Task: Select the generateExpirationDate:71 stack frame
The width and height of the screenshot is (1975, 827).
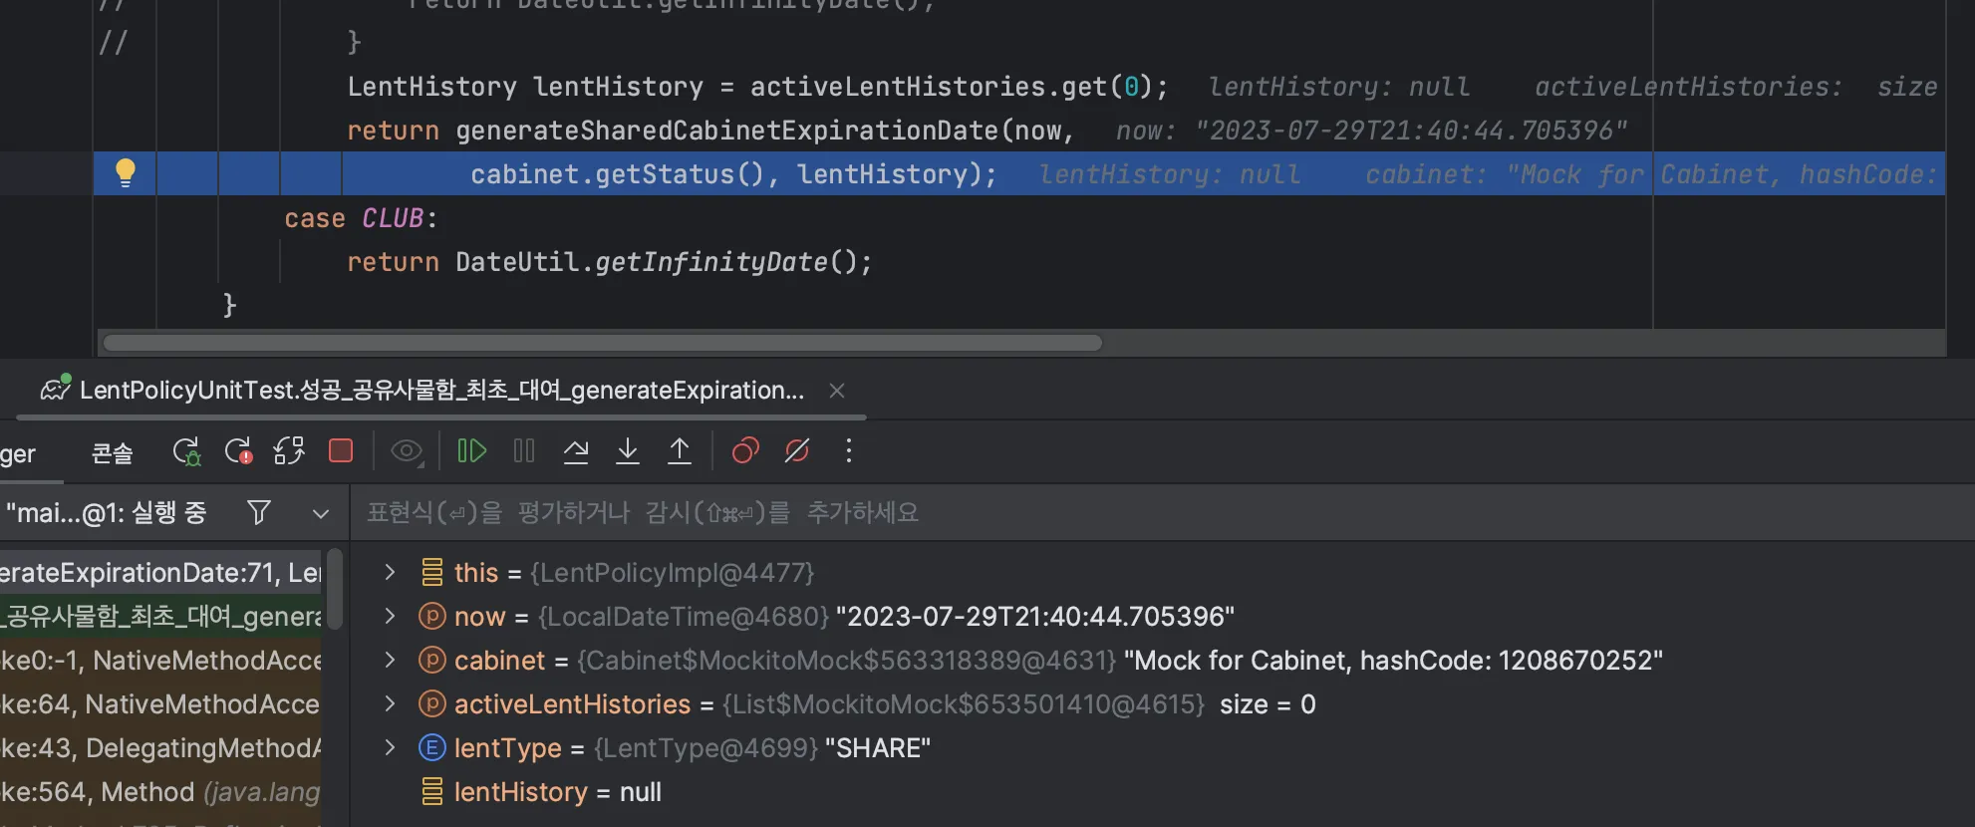Action: 160,573
